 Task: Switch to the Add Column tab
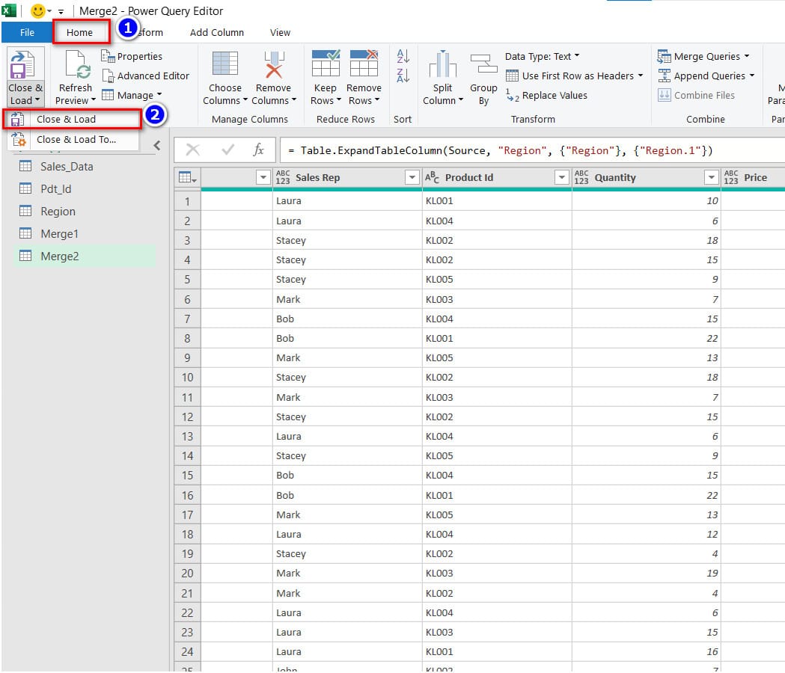click(216, 32)
